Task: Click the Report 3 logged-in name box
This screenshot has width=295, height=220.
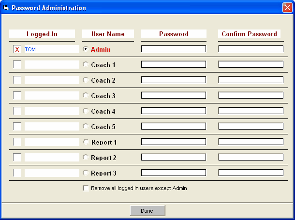Action: pos(52,173)
